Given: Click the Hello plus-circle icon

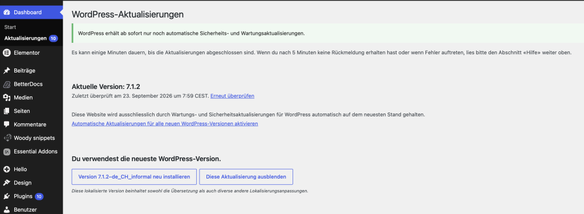Looking at the screenshot, I should 6,169.
